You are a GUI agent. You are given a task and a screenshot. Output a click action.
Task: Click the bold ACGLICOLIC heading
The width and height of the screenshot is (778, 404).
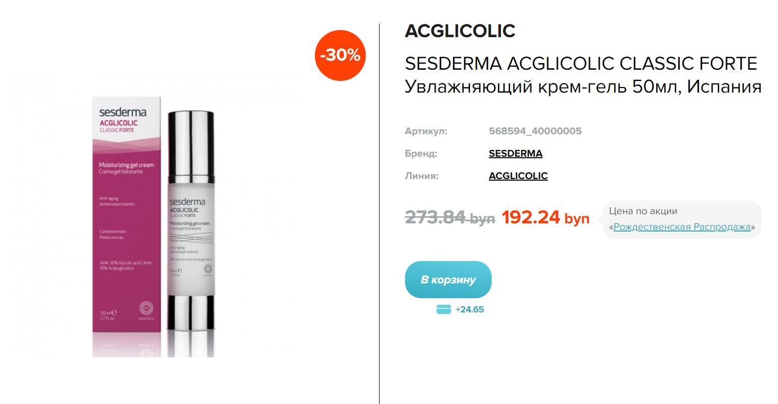(x=460, y=31)
